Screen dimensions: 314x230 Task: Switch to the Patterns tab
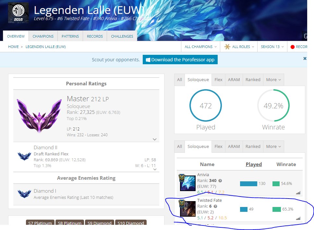click(70, 36)
